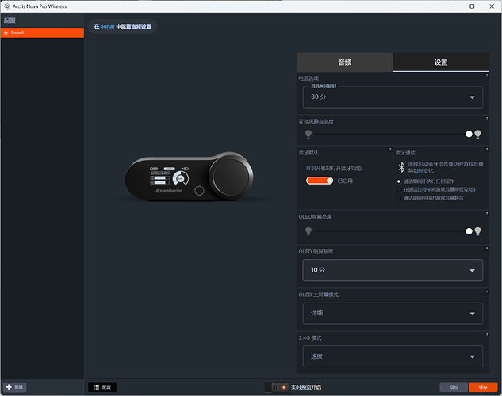Toggle the live preview switch
Image resolution: width=502 pixels, height=396 pixels.
(x=277, y=387)
